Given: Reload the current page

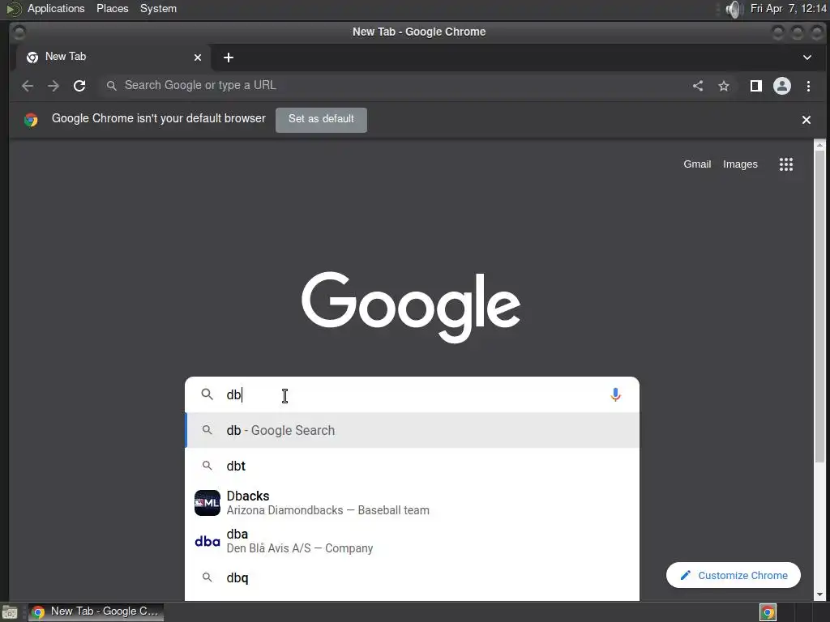Looking at the screenshot, I should 79,86.
